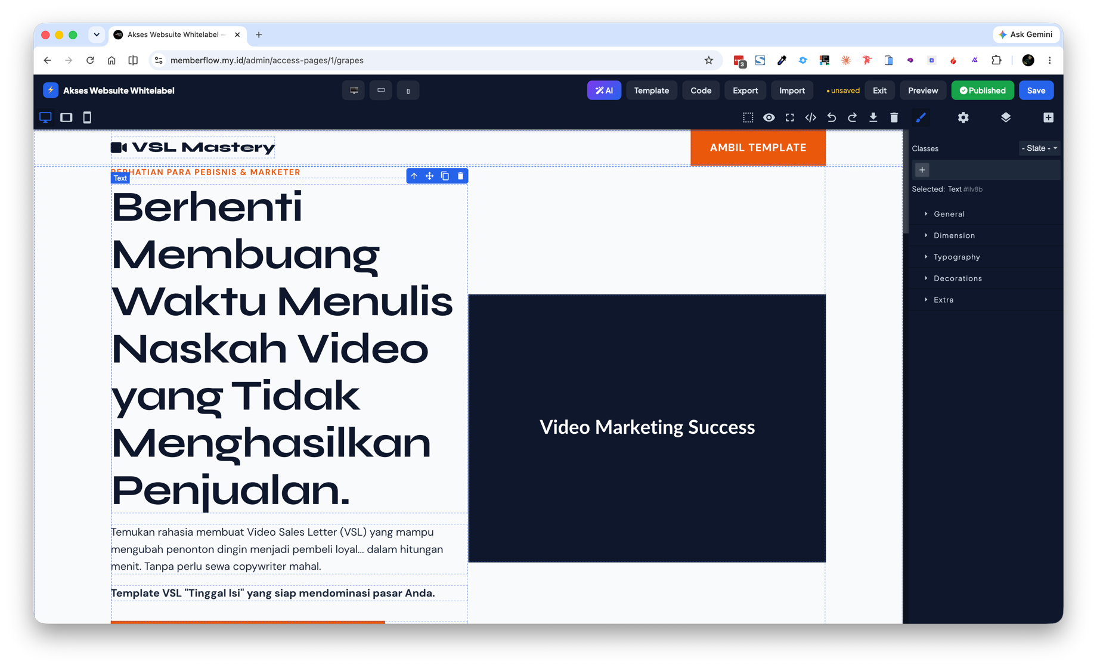The width and height of the screenshot is (1097, 668).
Task: Toggle the preview eye icon
Action: 769,117
